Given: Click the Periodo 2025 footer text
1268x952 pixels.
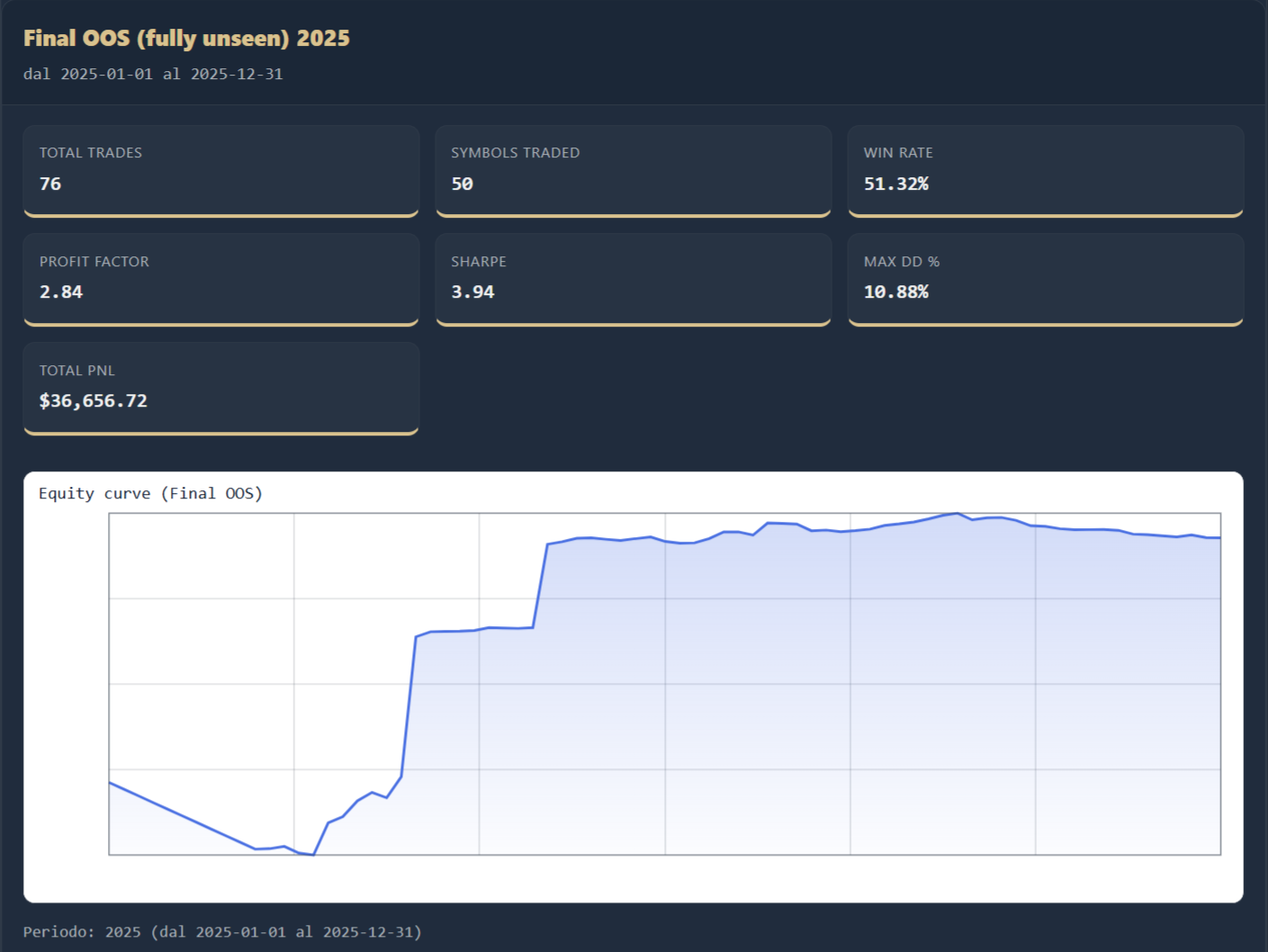Looking at the screenshot, I should pos(223,932).
